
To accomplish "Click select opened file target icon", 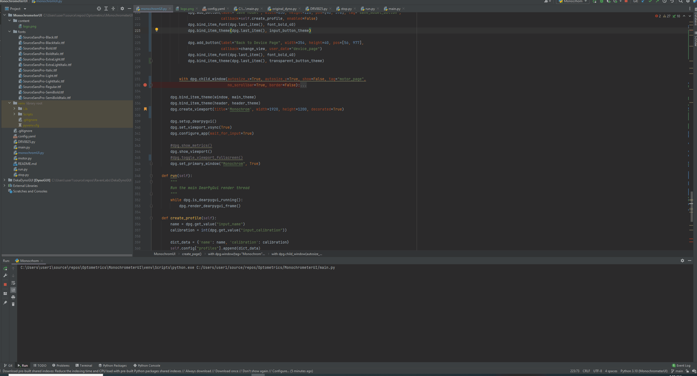I will coord(99,9).
